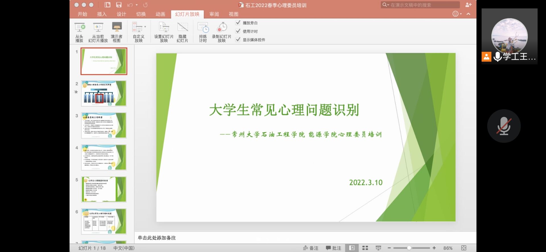The image size is (546, 252).
Task: Click 从头播放 play from start icon
Action: (80, 28)
